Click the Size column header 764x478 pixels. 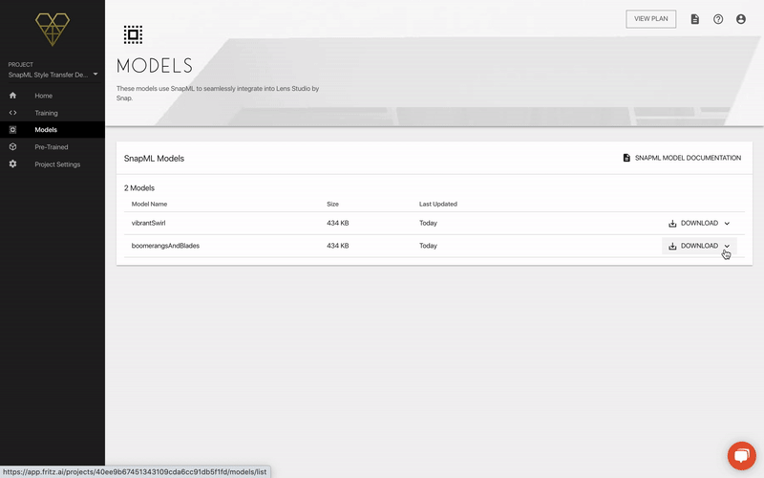coord(332,204)
